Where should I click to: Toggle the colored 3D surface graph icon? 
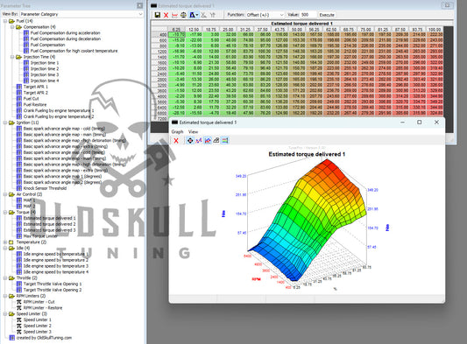click(208, 140)
